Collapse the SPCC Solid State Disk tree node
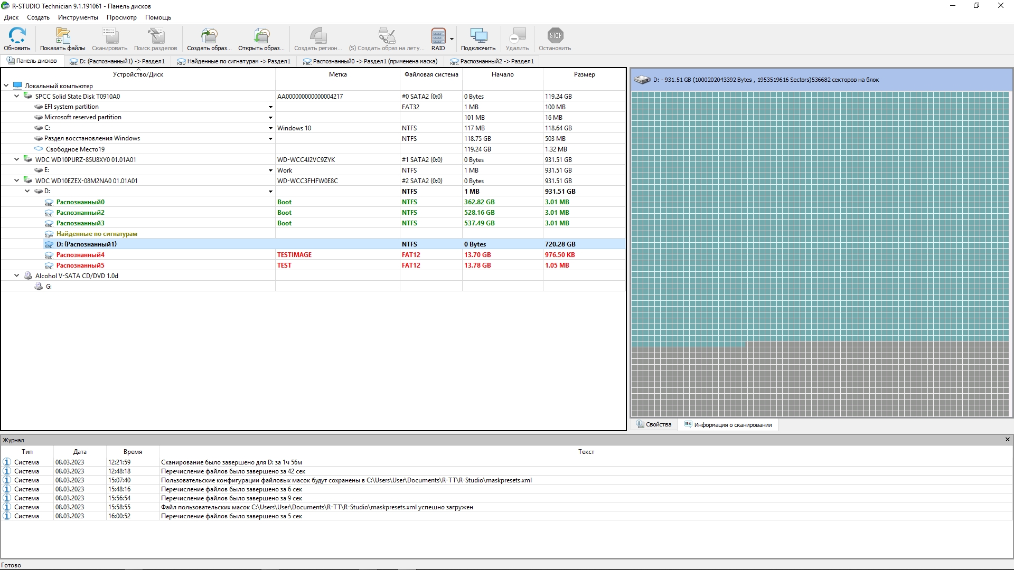 point(16,96)
